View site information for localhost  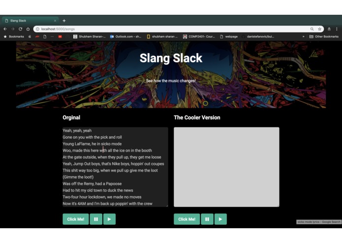(x=37, y=29)
